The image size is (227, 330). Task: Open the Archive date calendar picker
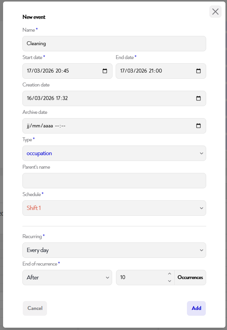(x=198, y=125)
